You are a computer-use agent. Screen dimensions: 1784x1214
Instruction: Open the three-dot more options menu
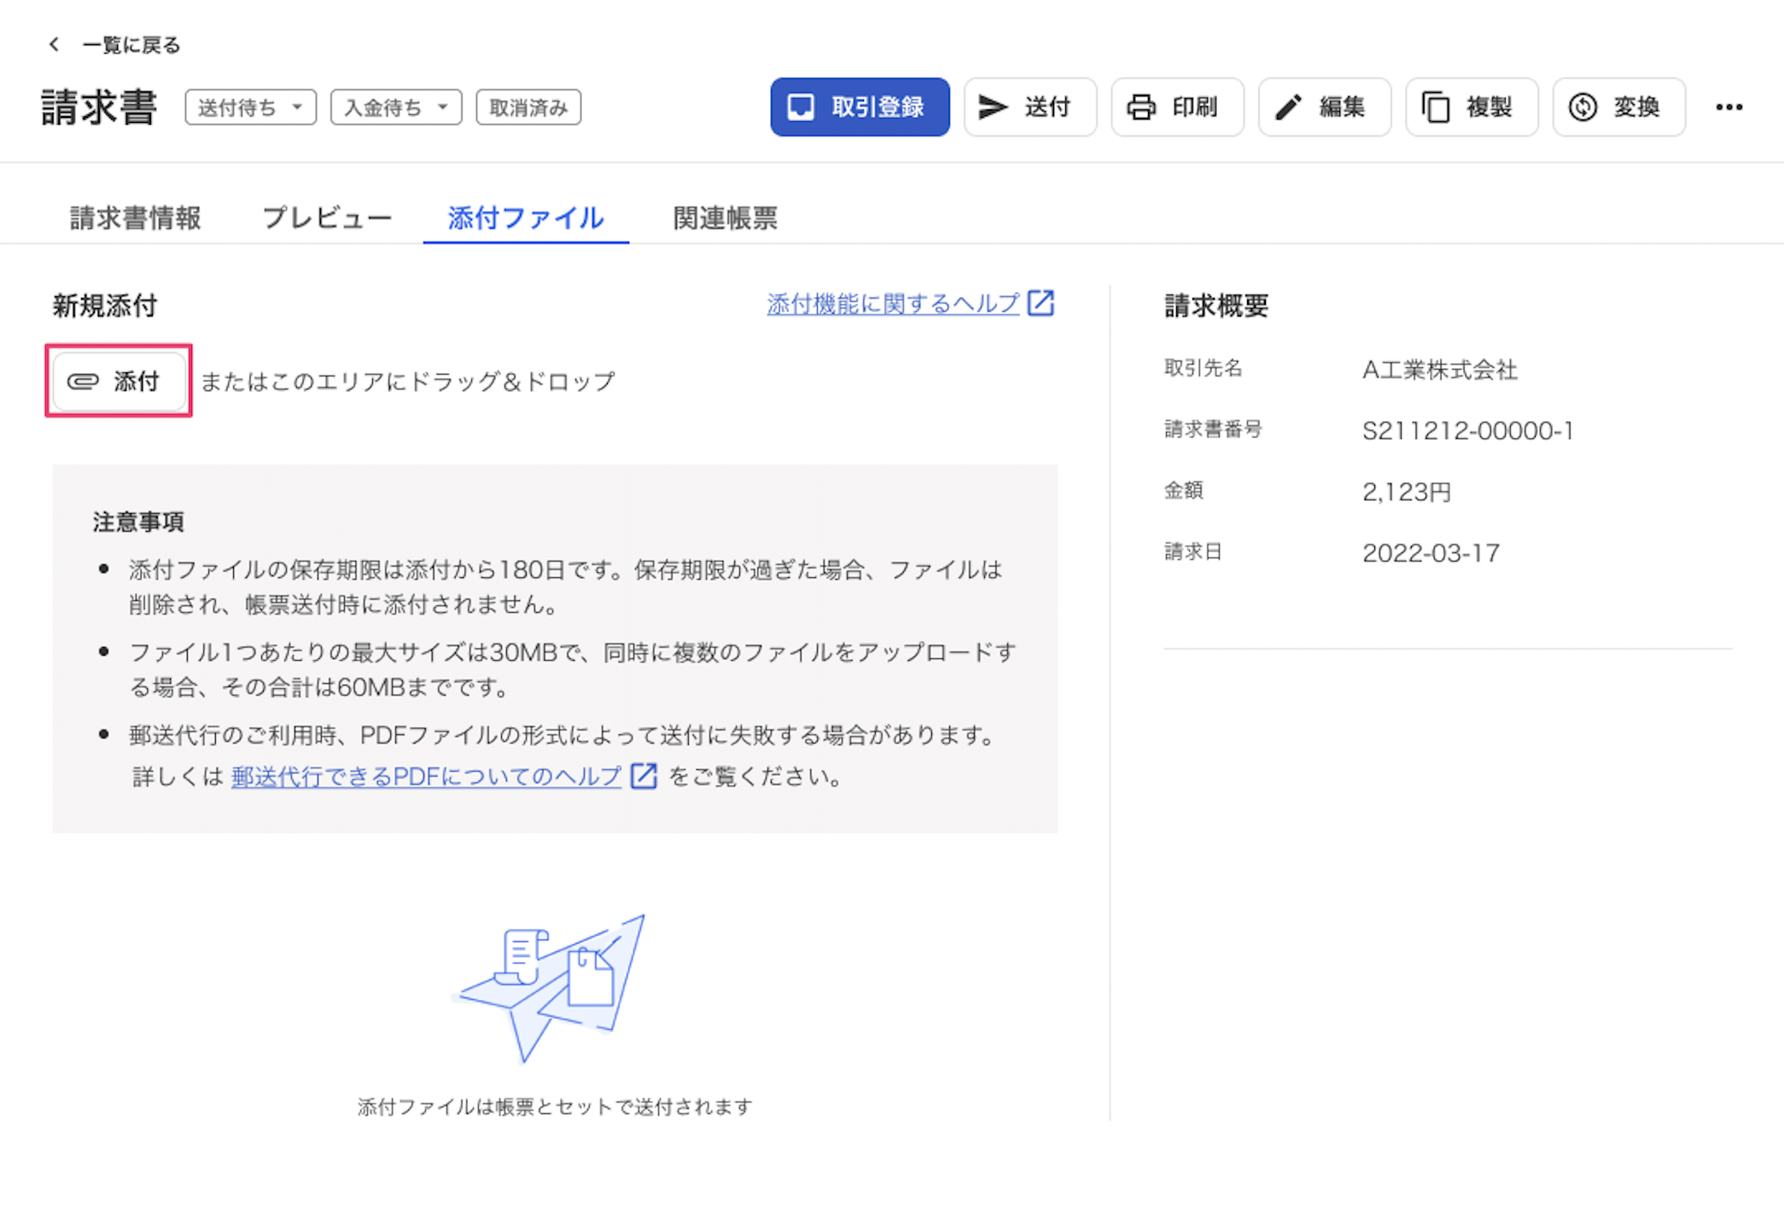coord(1729,108)
